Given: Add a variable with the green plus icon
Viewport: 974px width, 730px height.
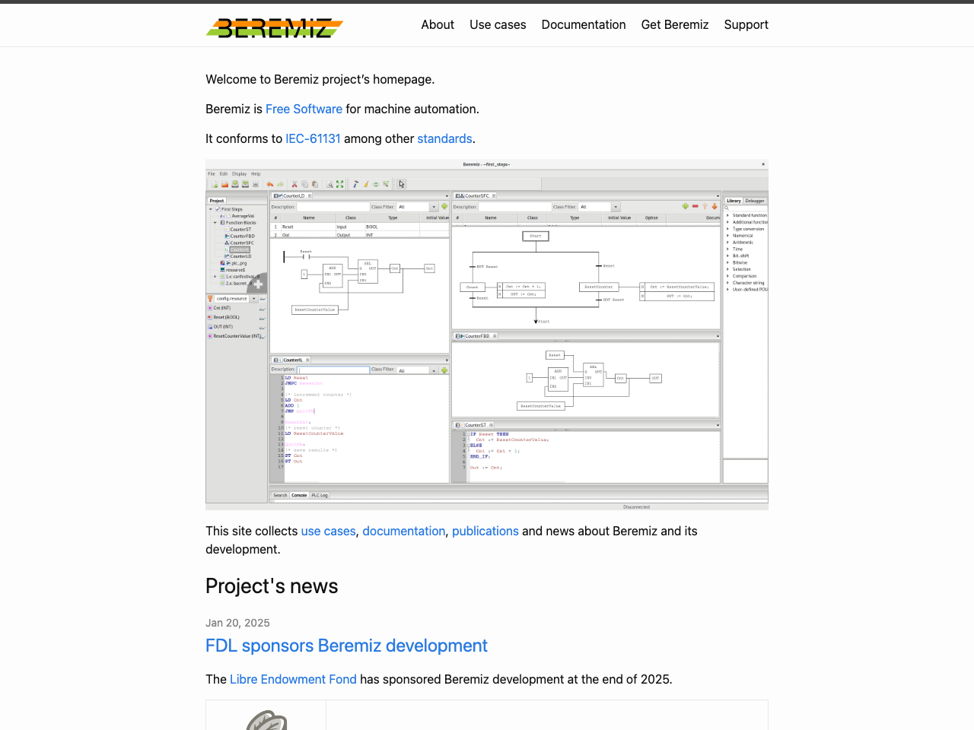Looking at the screenshot, I should [x=686, y=206].
